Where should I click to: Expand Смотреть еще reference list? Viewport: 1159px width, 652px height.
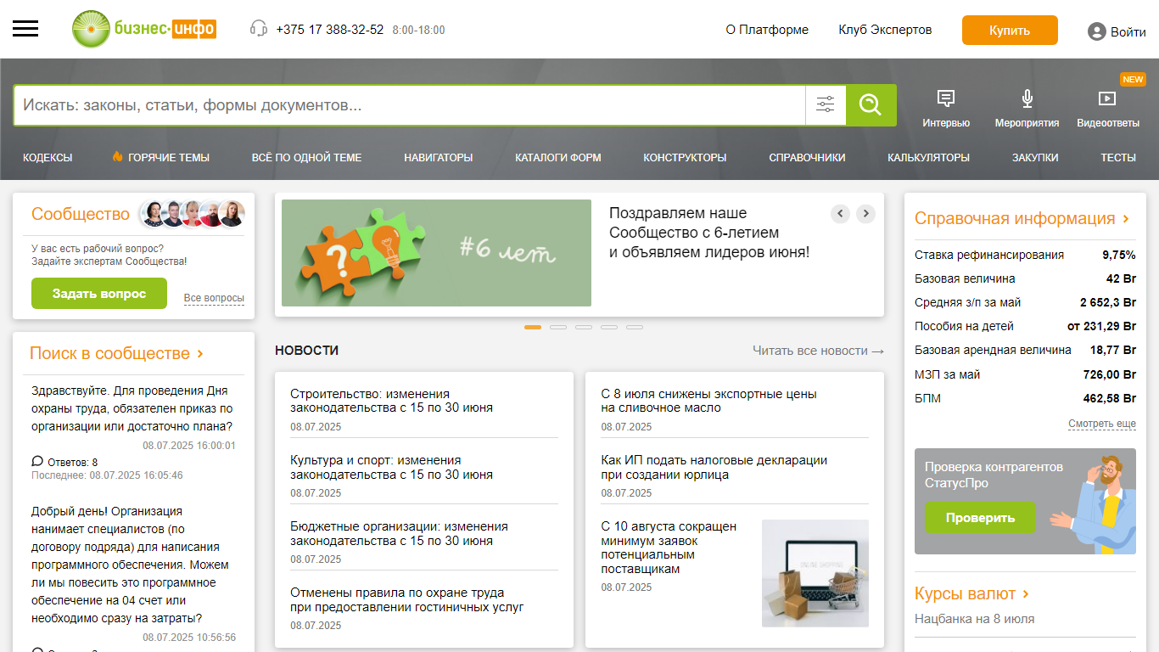(1102, 424)
